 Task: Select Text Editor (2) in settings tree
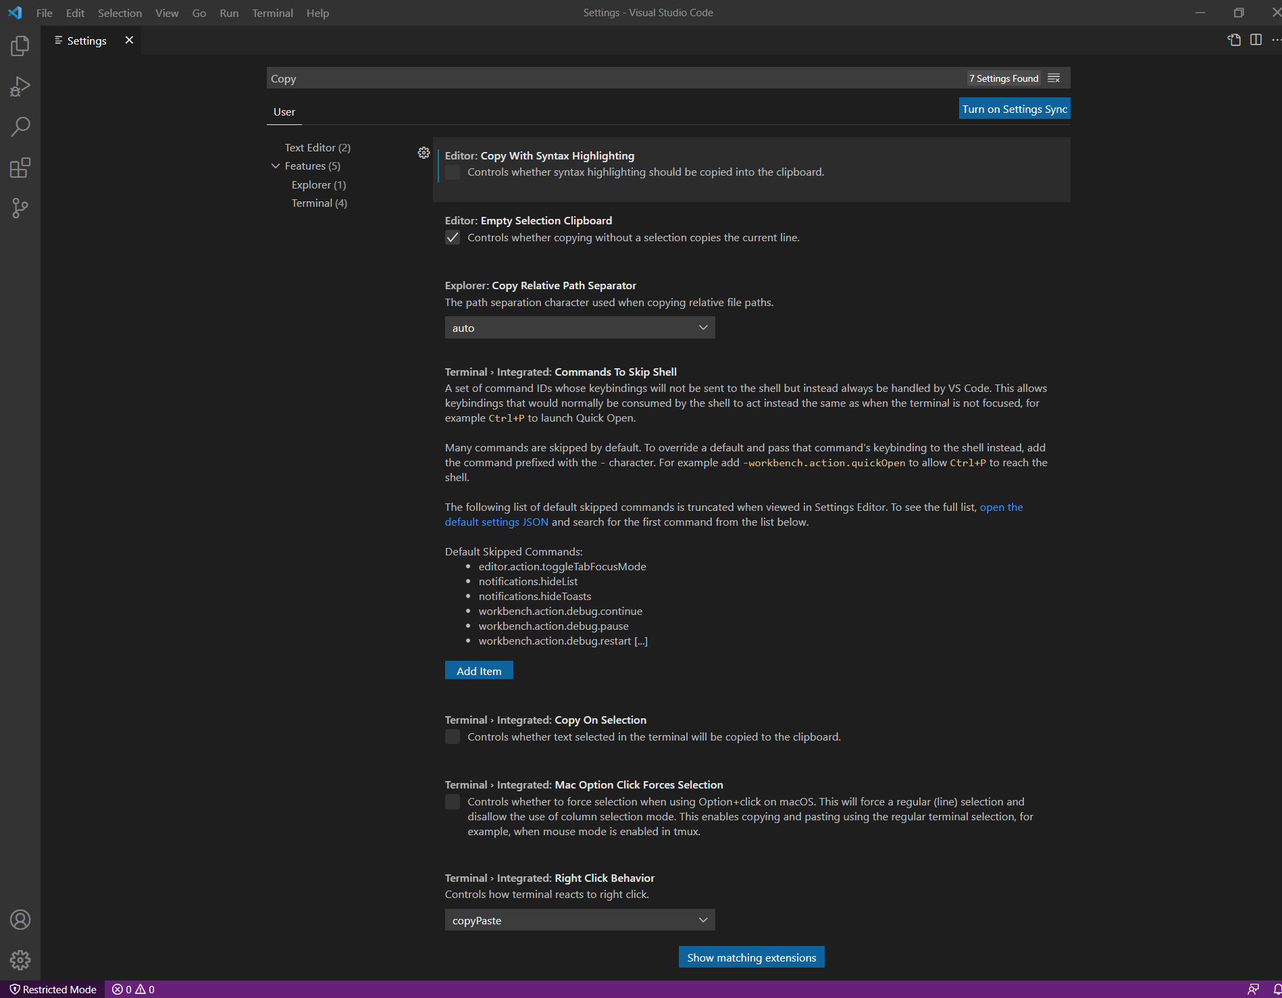click(317, 147)
